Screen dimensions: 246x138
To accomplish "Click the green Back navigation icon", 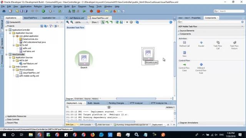I will click(x=43, y=11).
